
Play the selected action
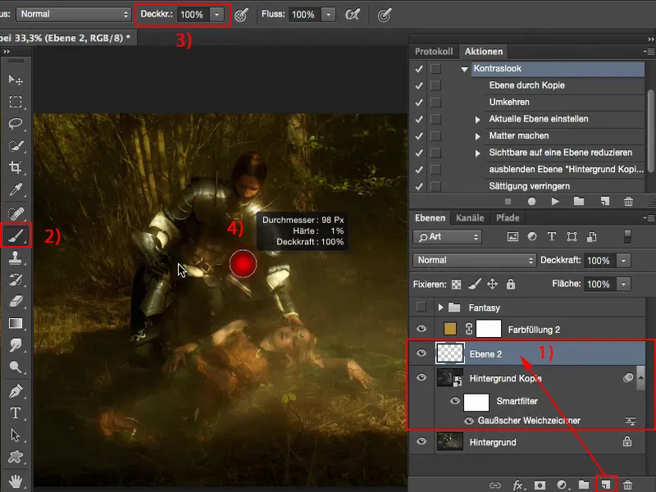click(555, 202)
